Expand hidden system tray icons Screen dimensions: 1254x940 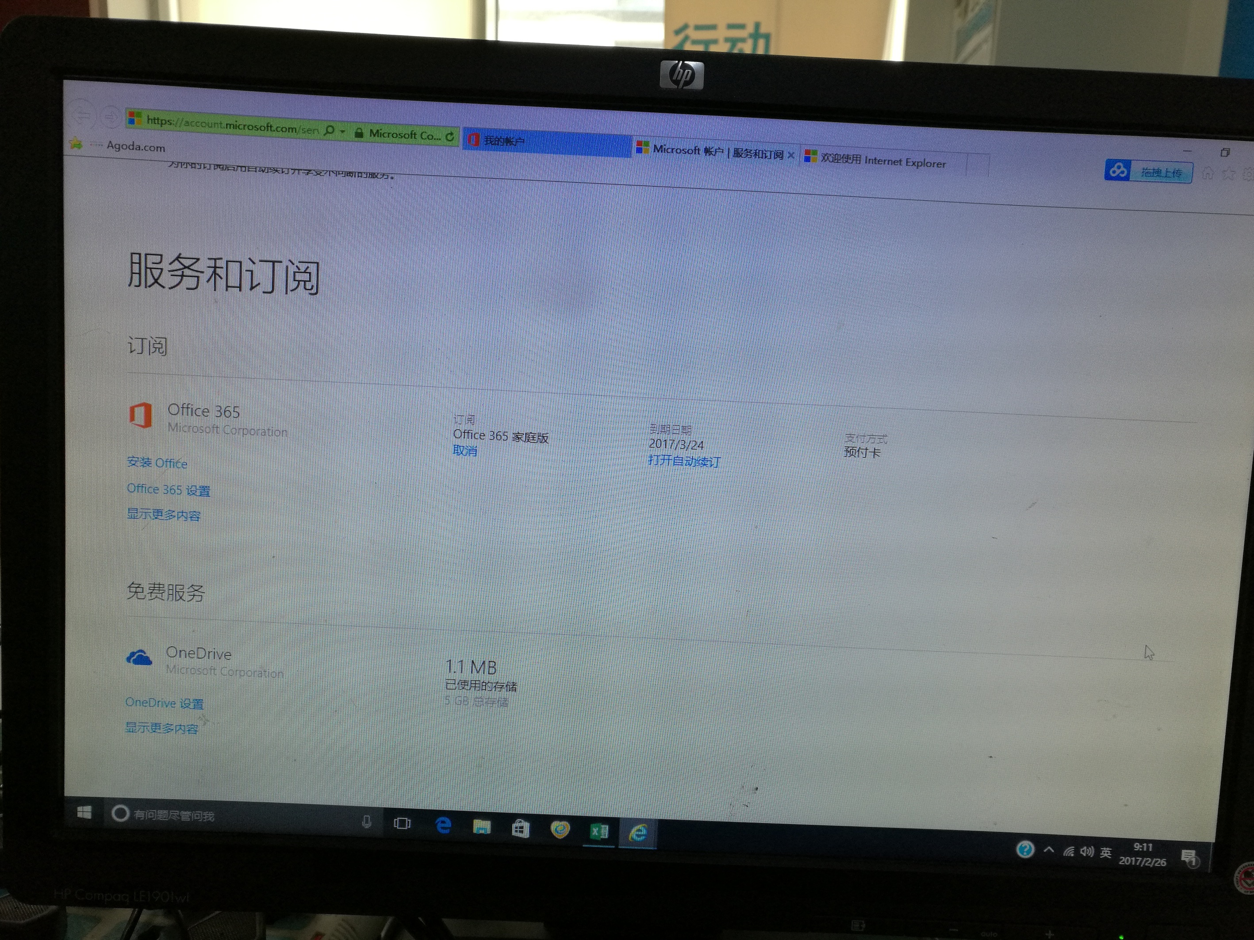1049,850
